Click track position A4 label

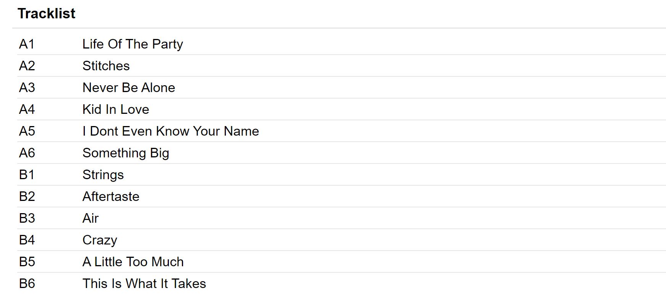pos(27,110)
